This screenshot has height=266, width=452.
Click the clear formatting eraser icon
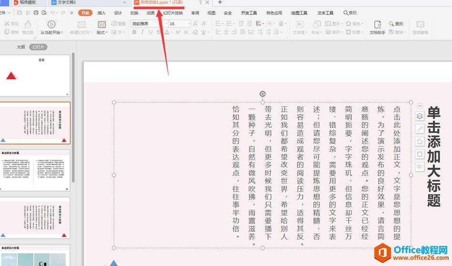pos(195,32)
